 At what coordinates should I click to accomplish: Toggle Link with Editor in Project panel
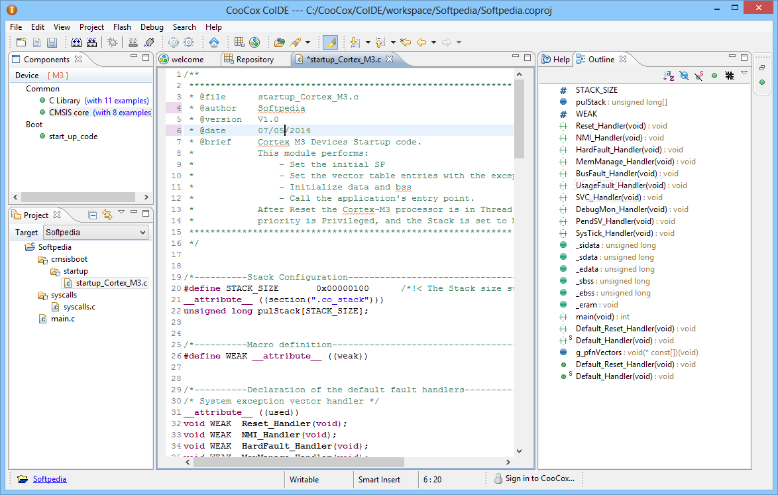point(107,215)
